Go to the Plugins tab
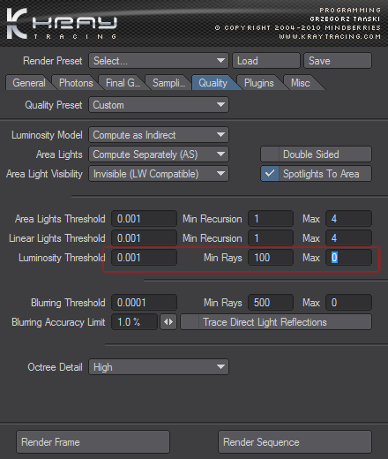Screen dimensions: 388x459 [258, 83]
